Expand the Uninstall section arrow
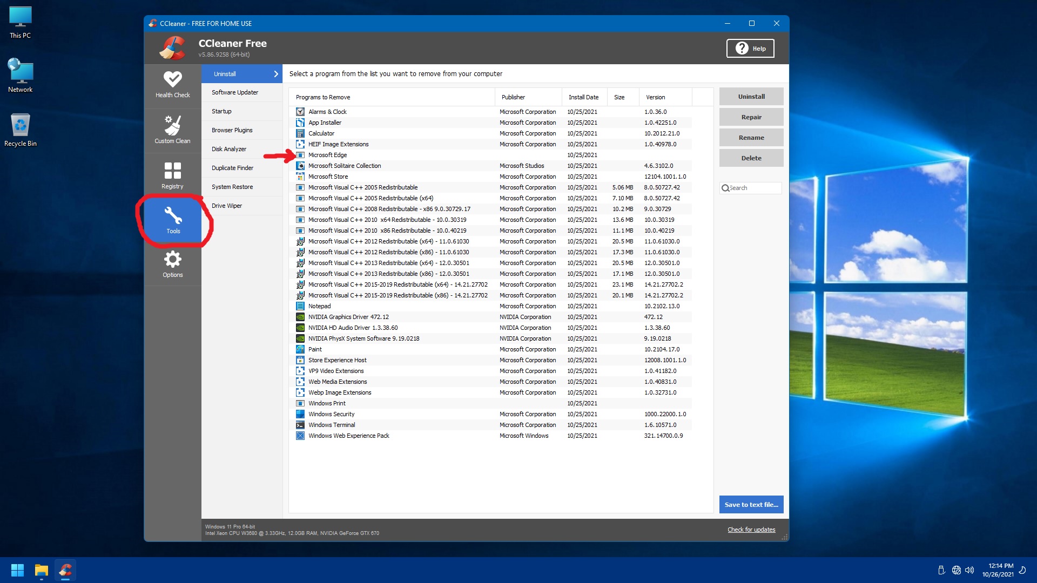The height and width of the screenshot is (583, 1037). 277,73
